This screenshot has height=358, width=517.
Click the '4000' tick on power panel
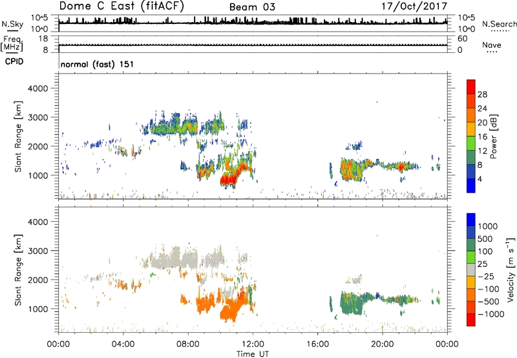[x=38, y=89]
